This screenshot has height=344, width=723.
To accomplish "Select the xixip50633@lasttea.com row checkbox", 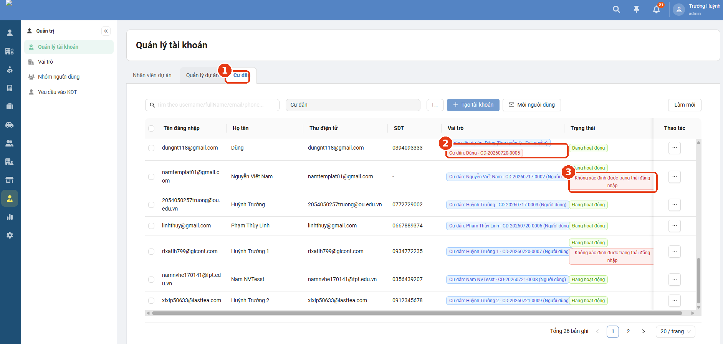I will [x=151, y=301].
